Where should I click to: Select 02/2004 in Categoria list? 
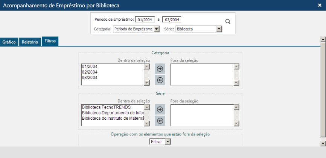coord(90,72)
